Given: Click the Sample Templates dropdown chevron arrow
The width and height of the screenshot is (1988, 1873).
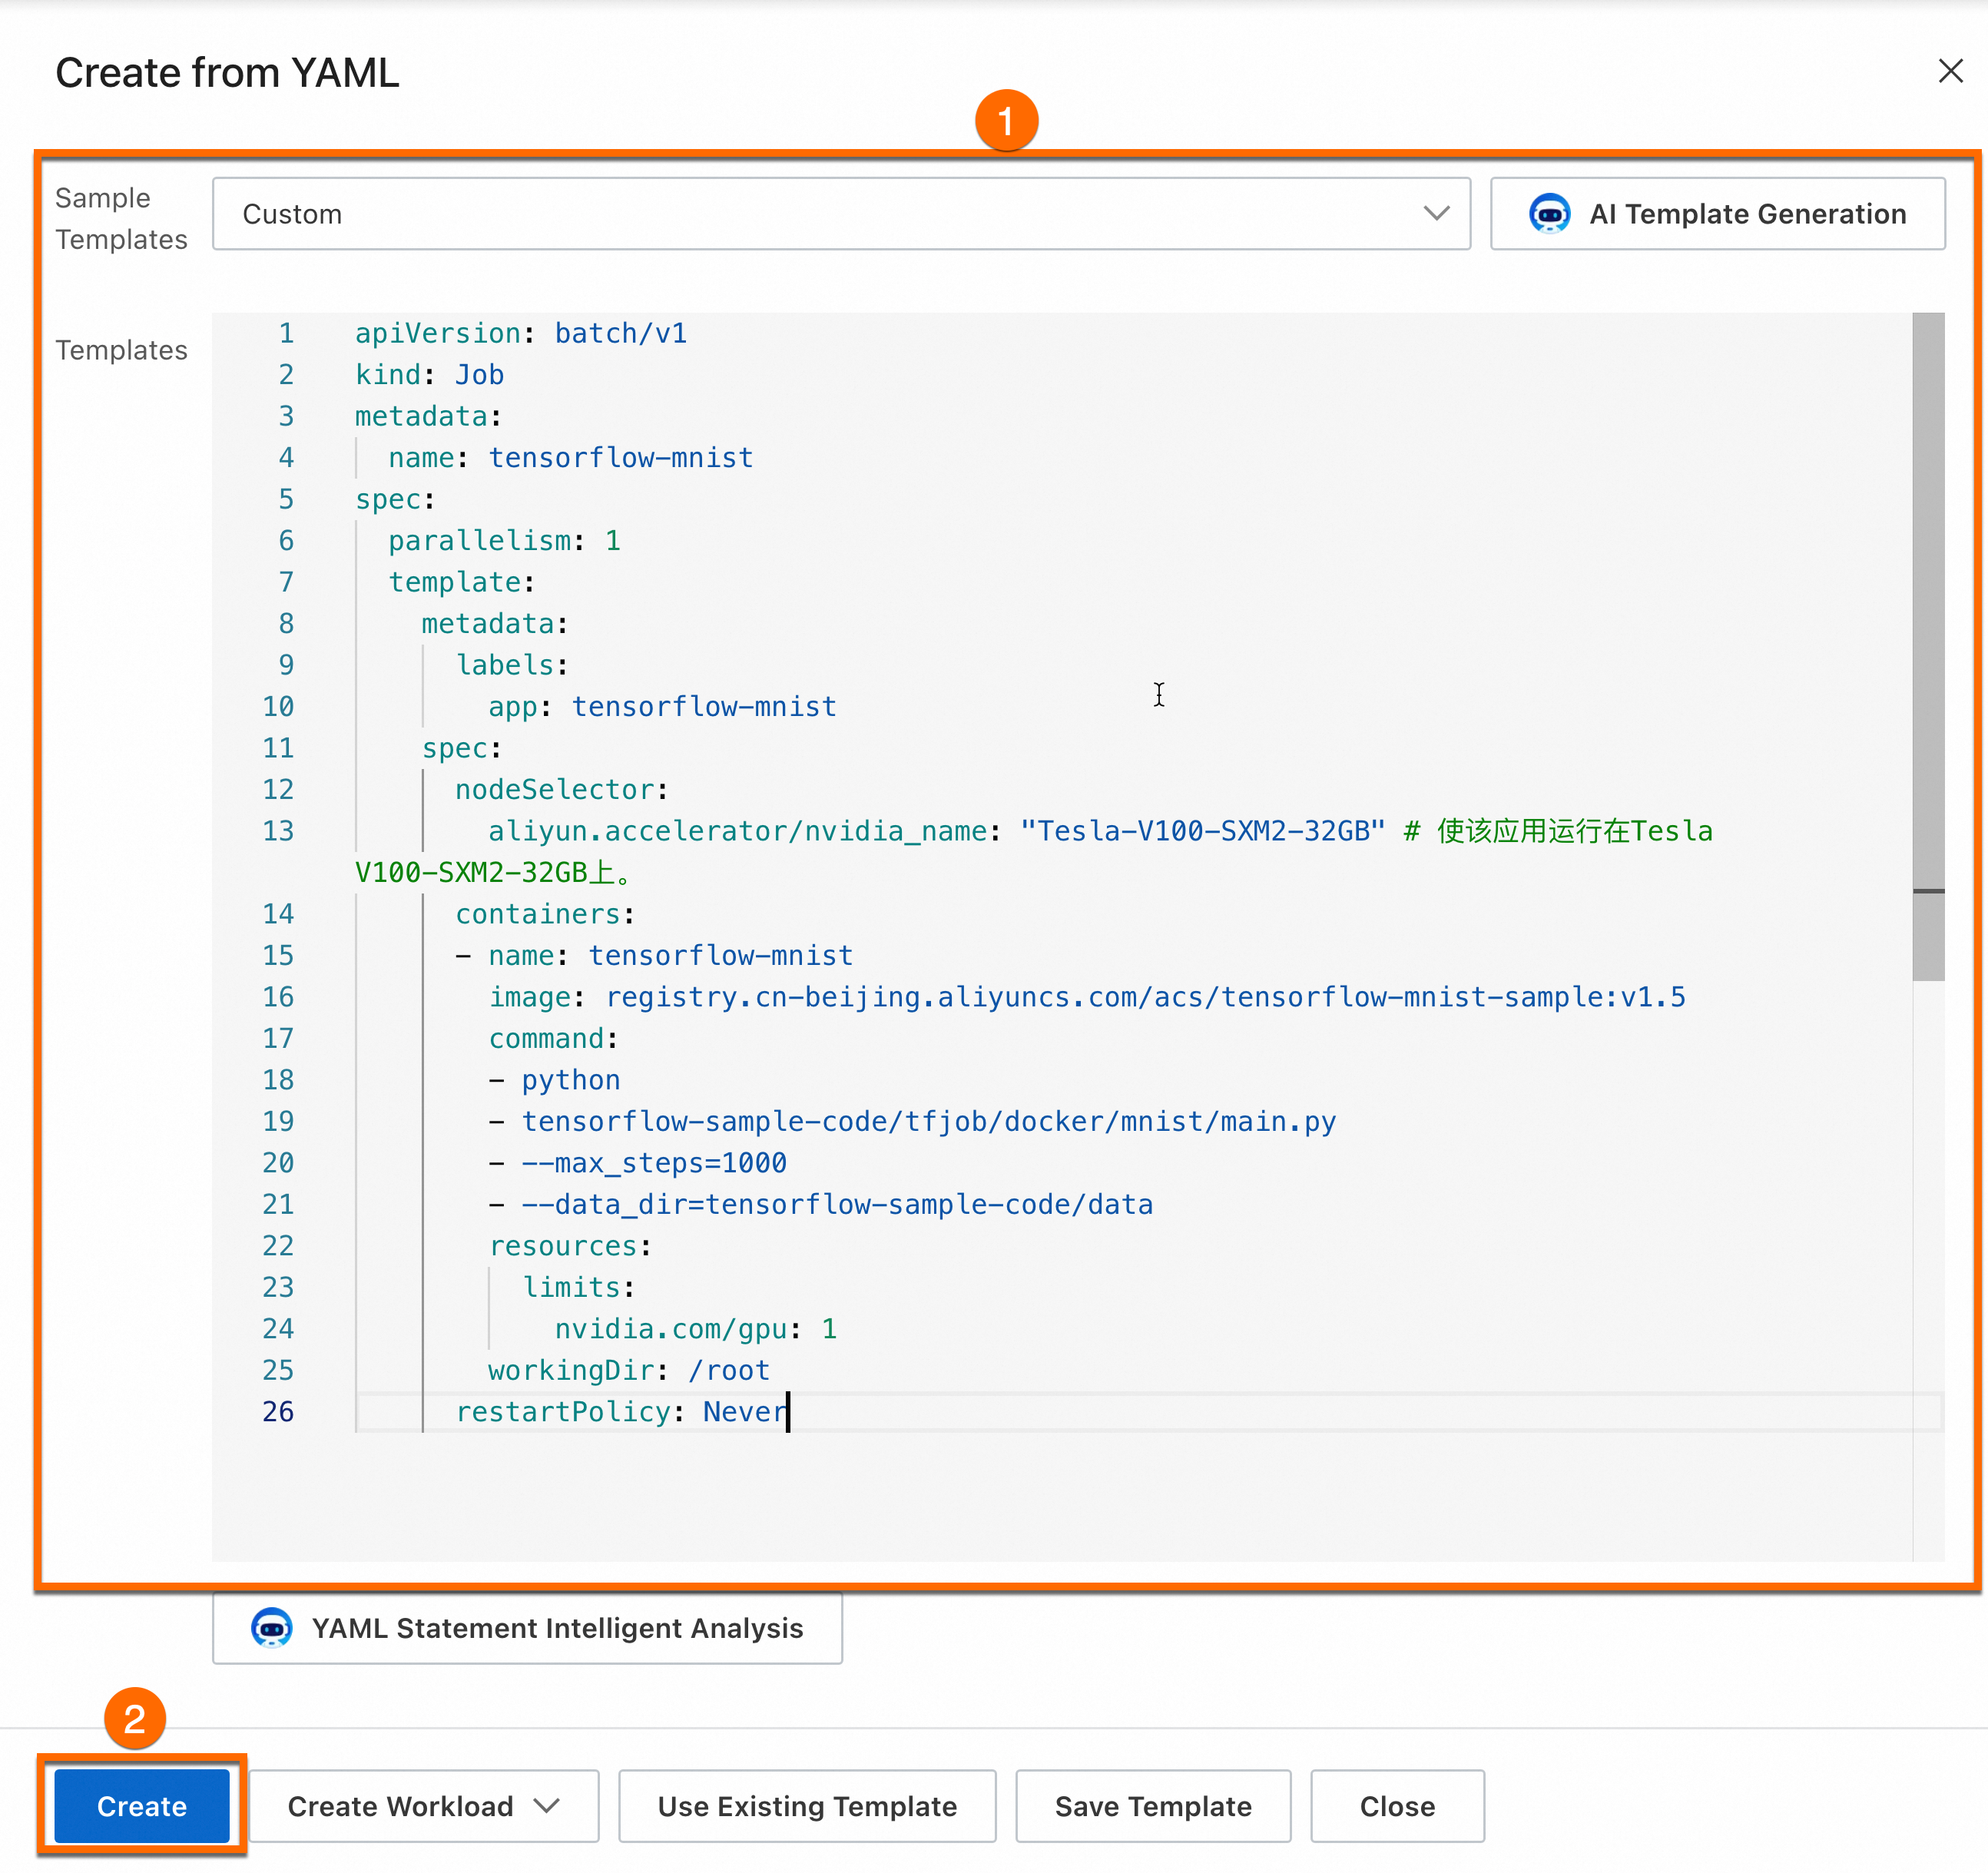Looking at the screenshot, I should click(1436, 214).
